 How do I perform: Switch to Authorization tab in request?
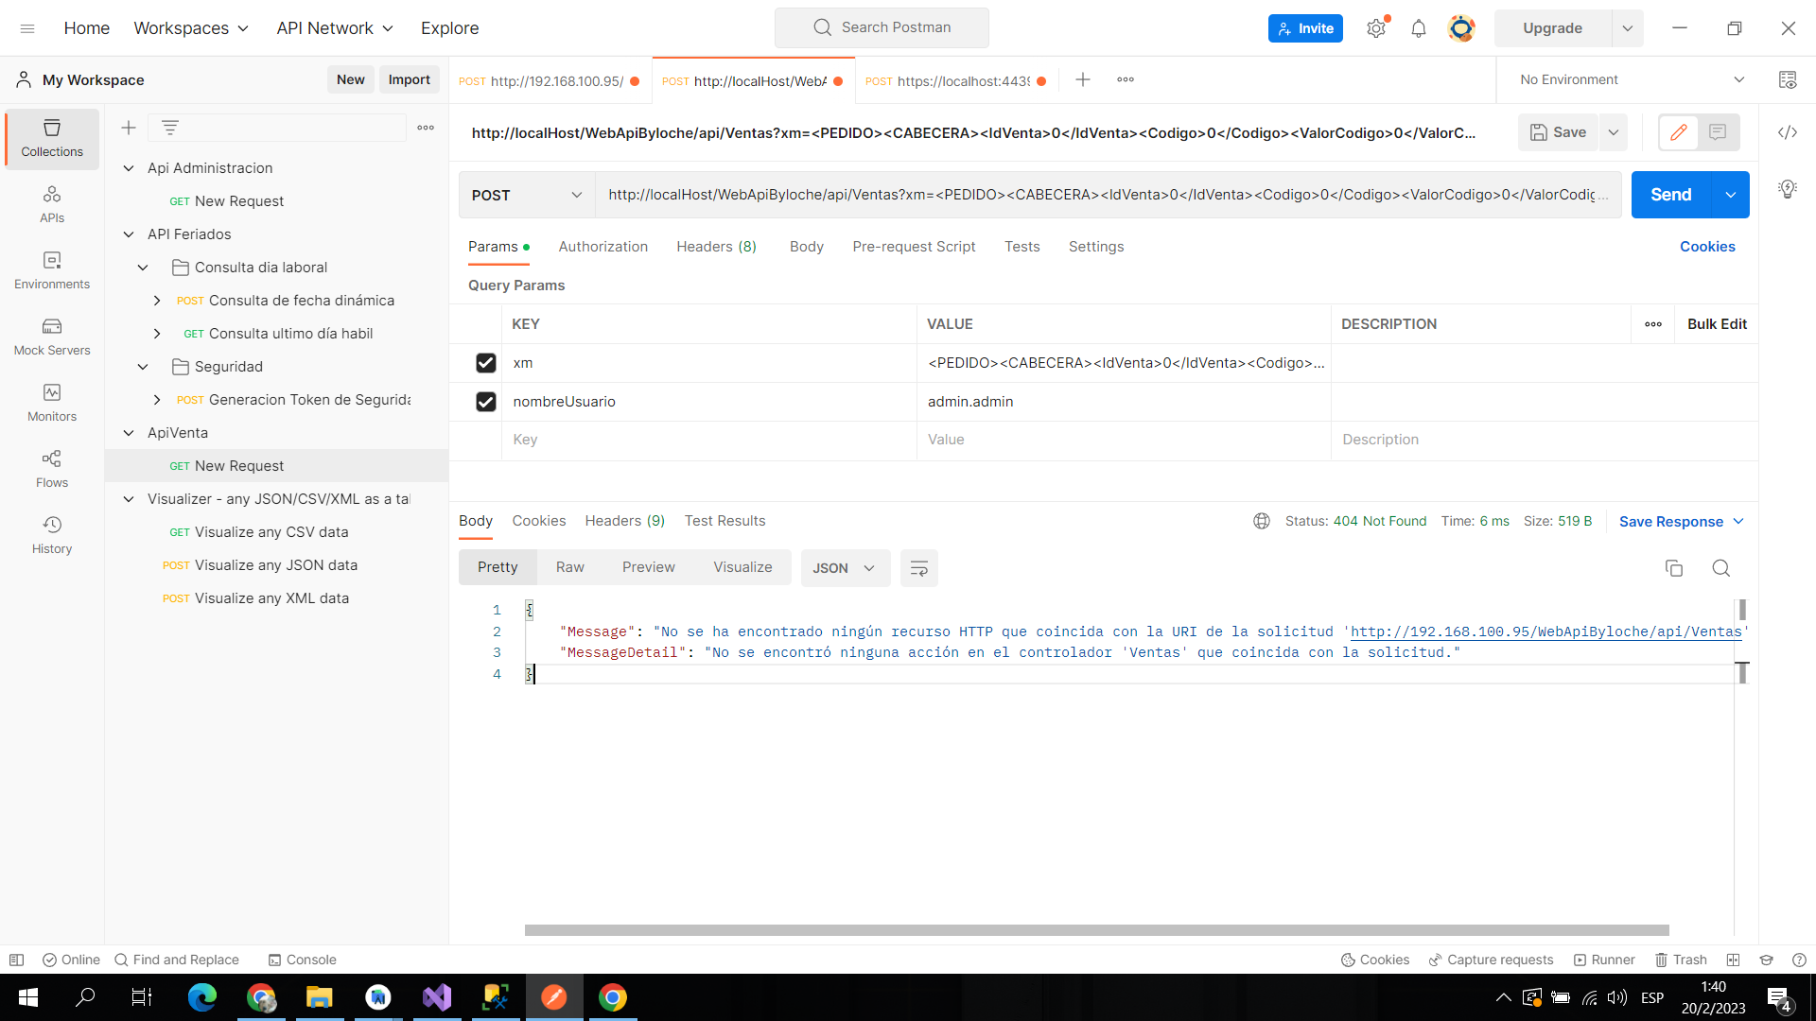(603, 246)
